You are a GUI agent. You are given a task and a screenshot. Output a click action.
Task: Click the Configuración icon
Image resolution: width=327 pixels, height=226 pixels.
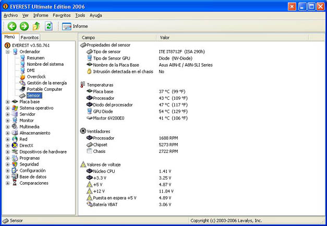pyautogui.click(x=15, y=171)
